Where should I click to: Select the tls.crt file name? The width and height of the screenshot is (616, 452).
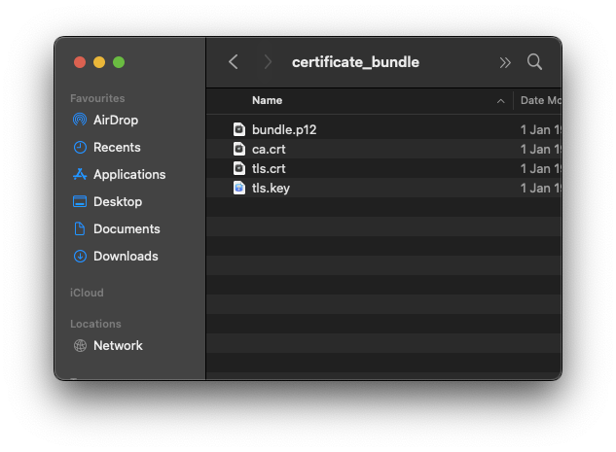269,168
